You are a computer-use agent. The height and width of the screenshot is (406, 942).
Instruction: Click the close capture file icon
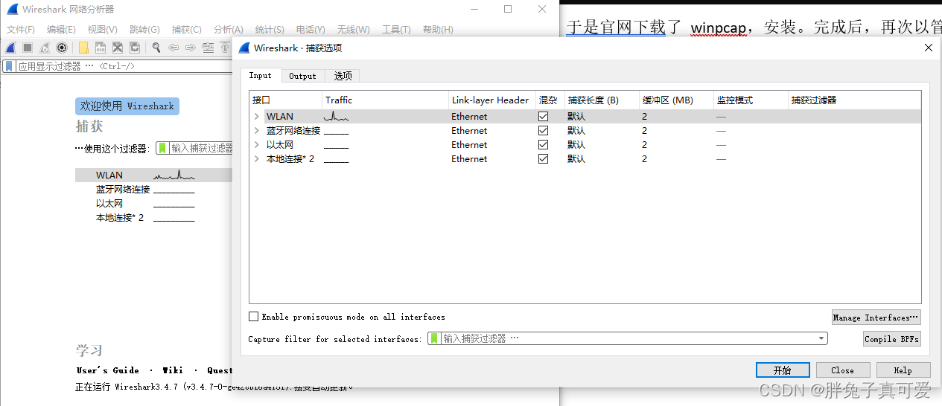coord(118,48)
